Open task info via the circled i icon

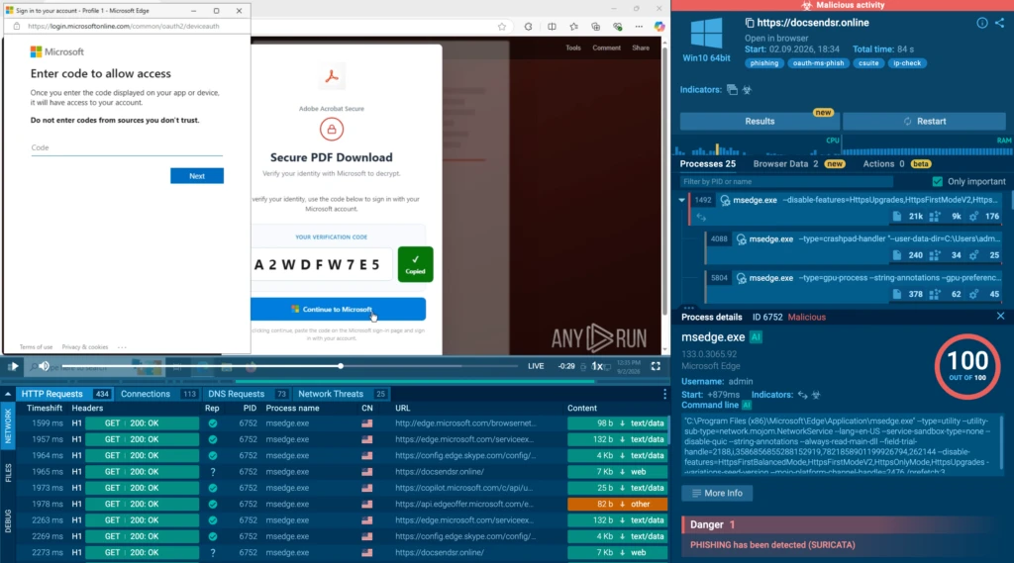[x=981, y=23]
